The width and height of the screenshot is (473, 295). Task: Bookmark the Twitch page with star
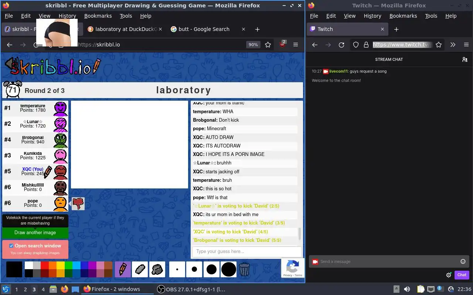439,45
